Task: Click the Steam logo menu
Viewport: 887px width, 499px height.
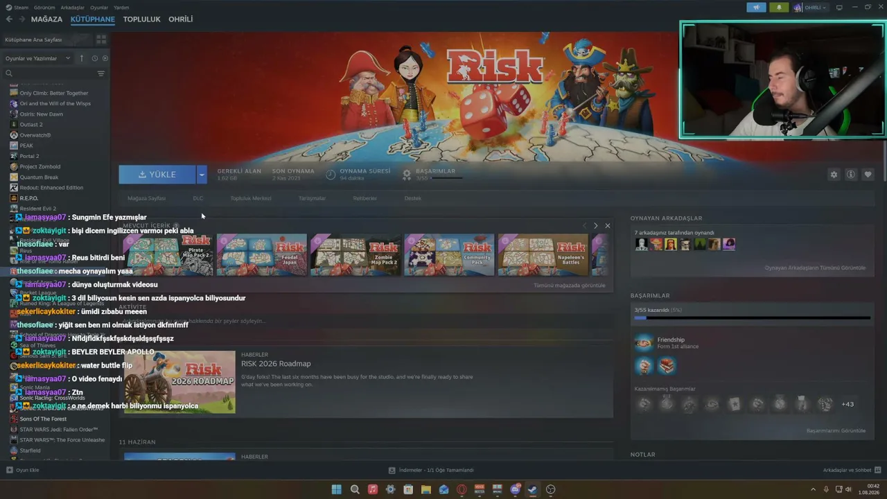Action: click(x=17, y=8)
